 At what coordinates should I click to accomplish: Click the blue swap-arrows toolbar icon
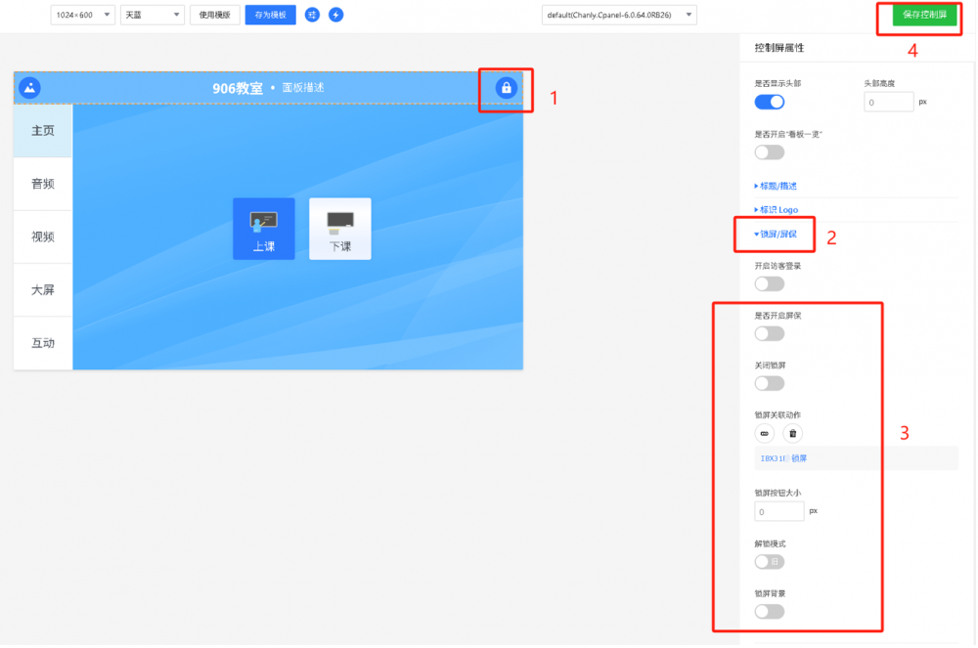tap(312, 15)
